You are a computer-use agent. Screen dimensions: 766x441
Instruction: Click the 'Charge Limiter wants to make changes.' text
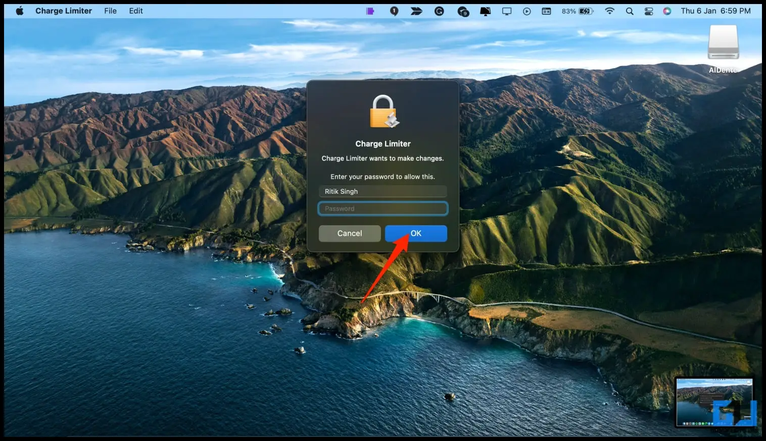(382, 158)
